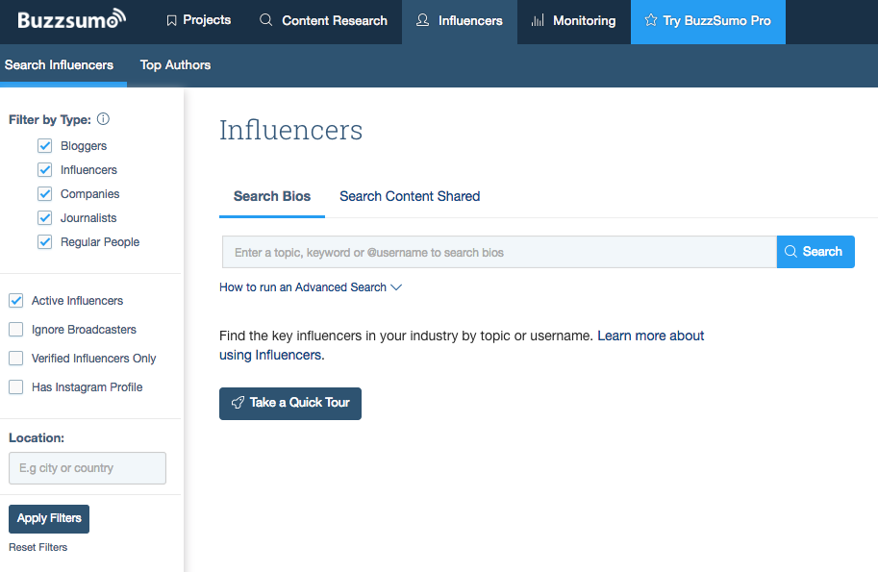Viewport: 878px width, 572px height.
Task: Focus the bio search input field
Action: tap(499, 252)
